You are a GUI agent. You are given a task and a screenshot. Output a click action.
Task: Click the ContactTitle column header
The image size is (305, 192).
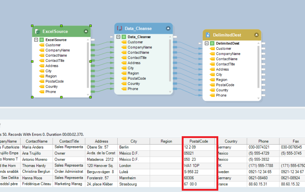[69, 141]
